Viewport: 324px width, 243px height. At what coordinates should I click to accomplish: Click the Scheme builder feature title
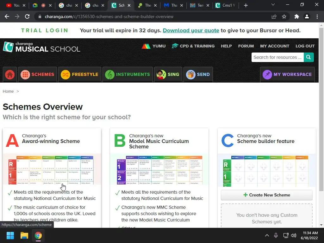pyautogui.click(x=266, y=141)
